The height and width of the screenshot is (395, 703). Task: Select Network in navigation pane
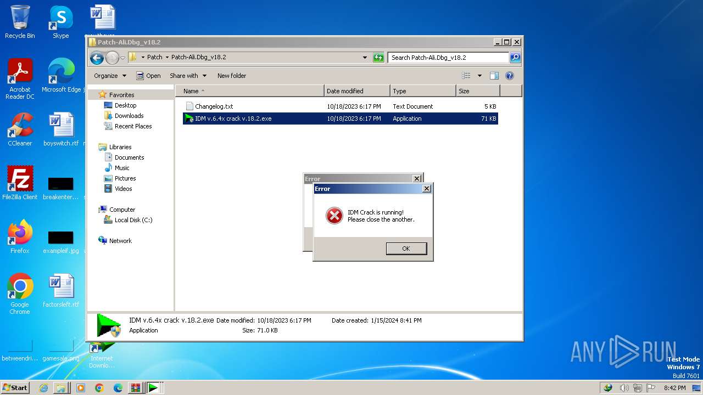tap(120, 241)
